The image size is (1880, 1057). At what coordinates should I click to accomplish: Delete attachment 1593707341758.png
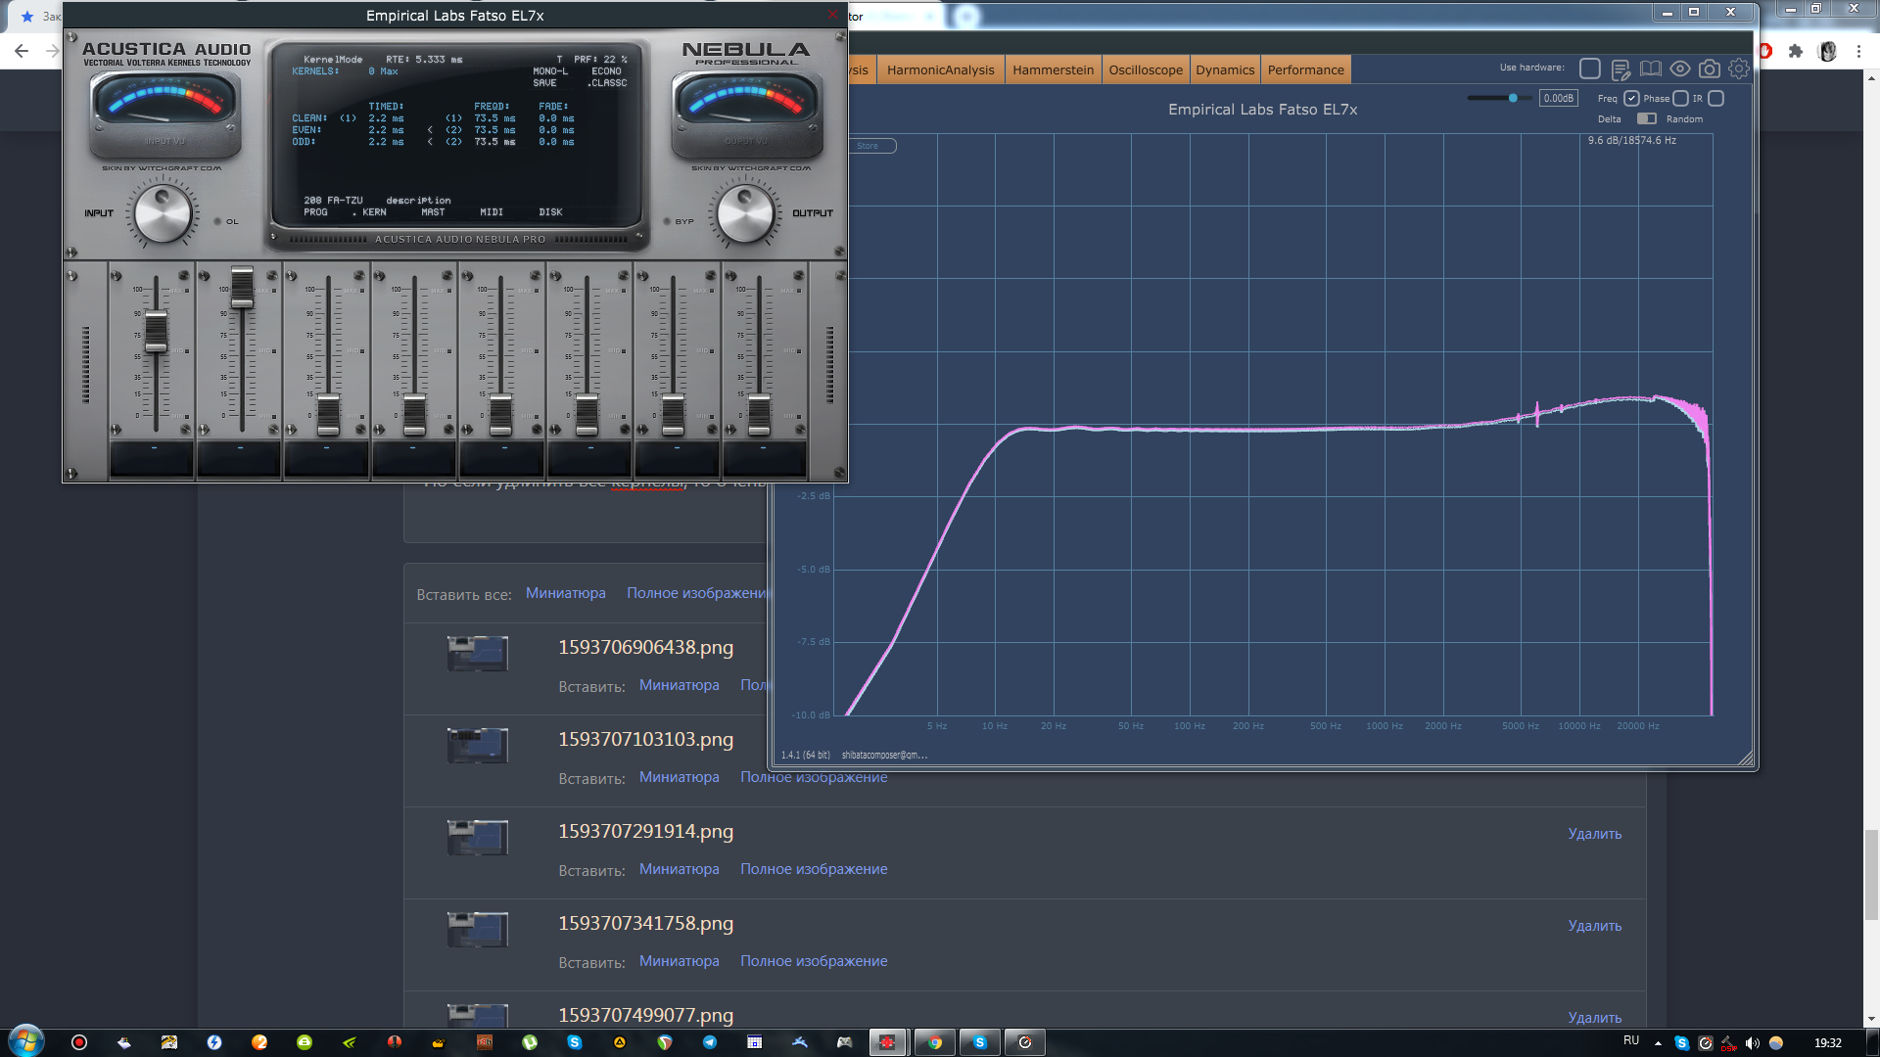point(1594,926)
